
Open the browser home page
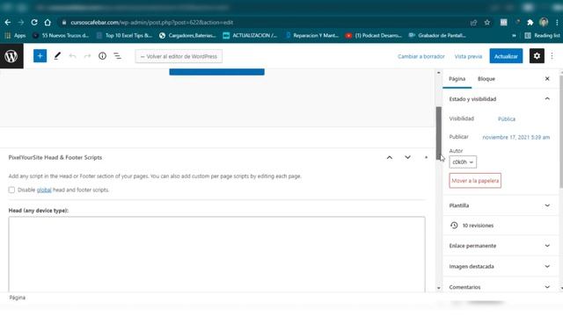(x=48, y=22)
